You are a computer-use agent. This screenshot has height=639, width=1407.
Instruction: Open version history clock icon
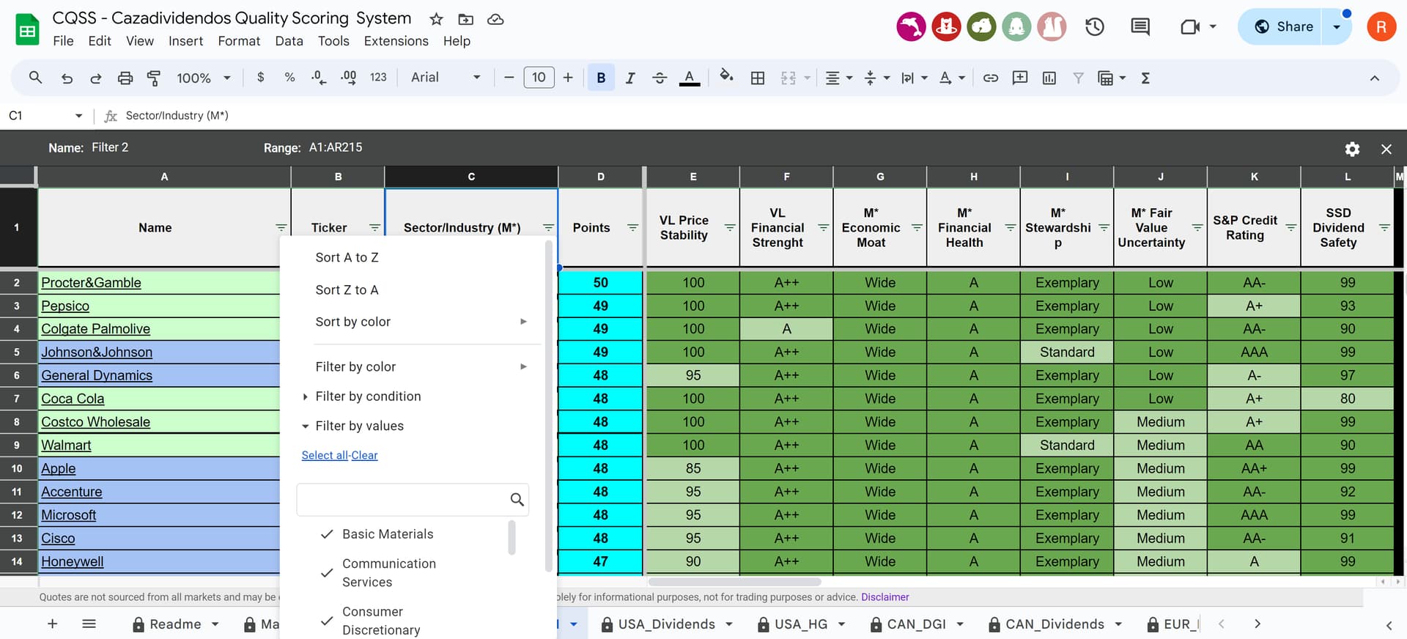[x=1095, y=27]
